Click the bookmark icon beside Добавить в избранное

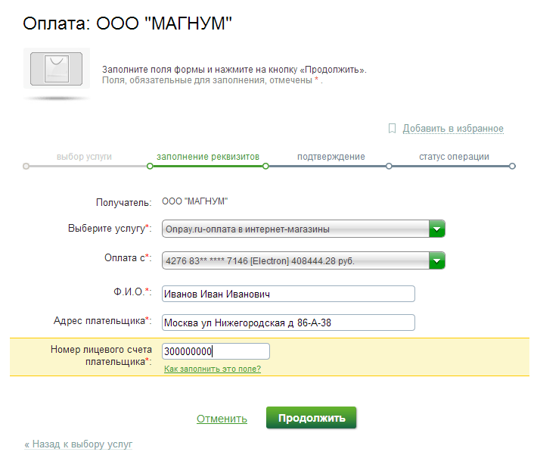[392, 128]
